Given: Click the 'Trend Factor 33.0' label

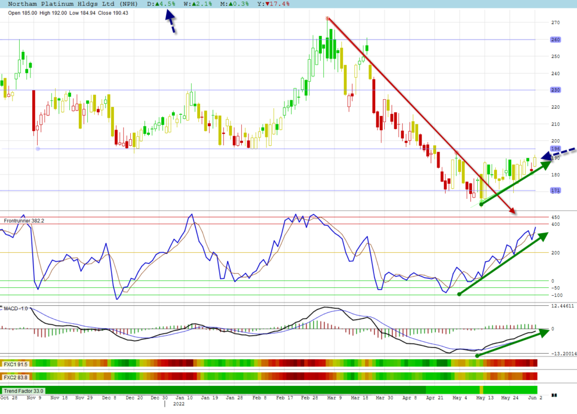Looking at the screenshot, I should [24, 391].
